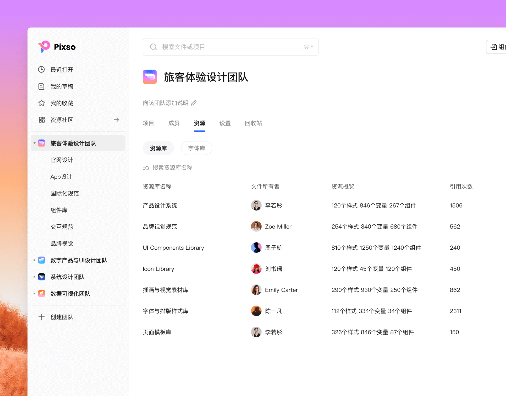Click 创建团队 to create a new team

[x=61, y=317]
